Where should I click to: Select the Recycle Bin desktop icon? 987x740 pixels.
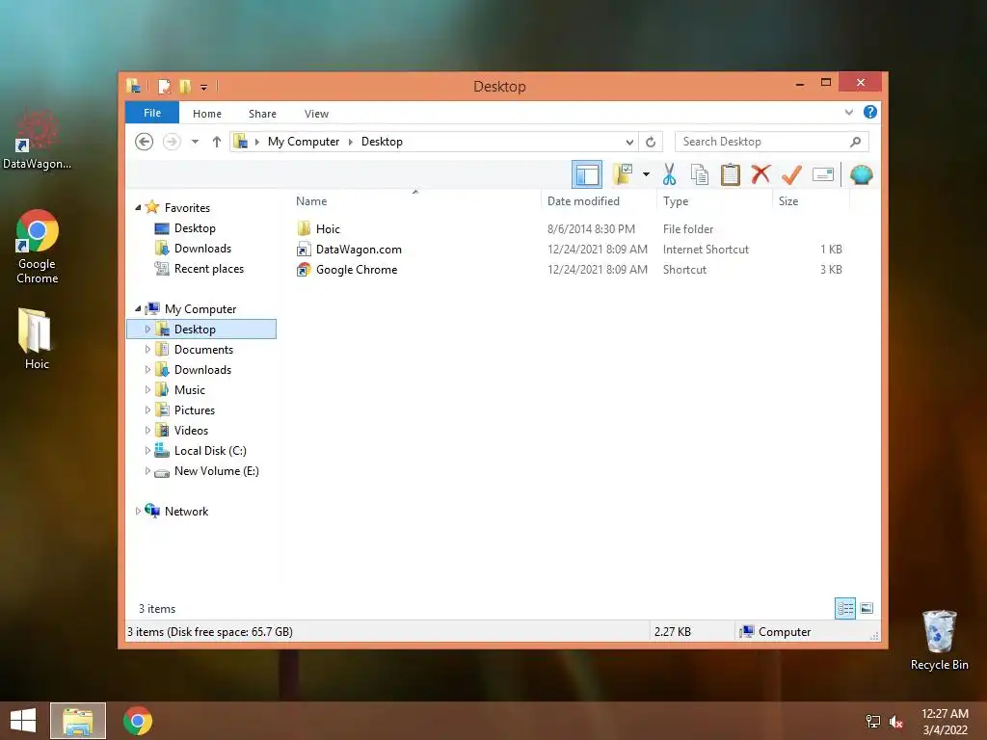[x=939, y=640]
